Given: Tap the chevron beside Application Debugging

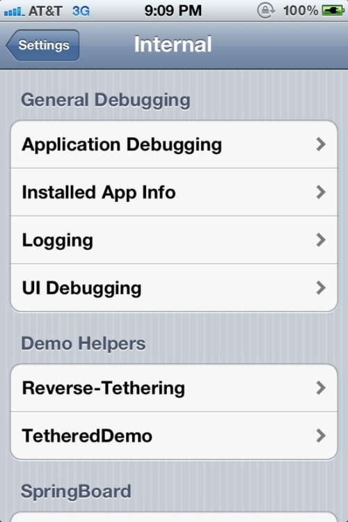Looking at the screenshot, I should coord(321,144).
